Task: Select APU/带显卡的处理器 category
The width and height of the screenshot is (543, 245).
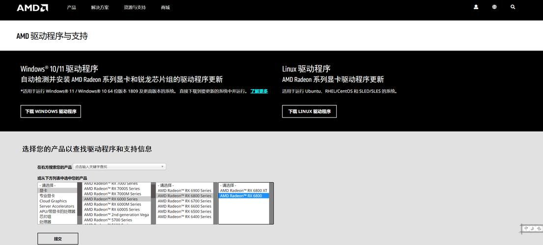Action: tap(57, 212)
